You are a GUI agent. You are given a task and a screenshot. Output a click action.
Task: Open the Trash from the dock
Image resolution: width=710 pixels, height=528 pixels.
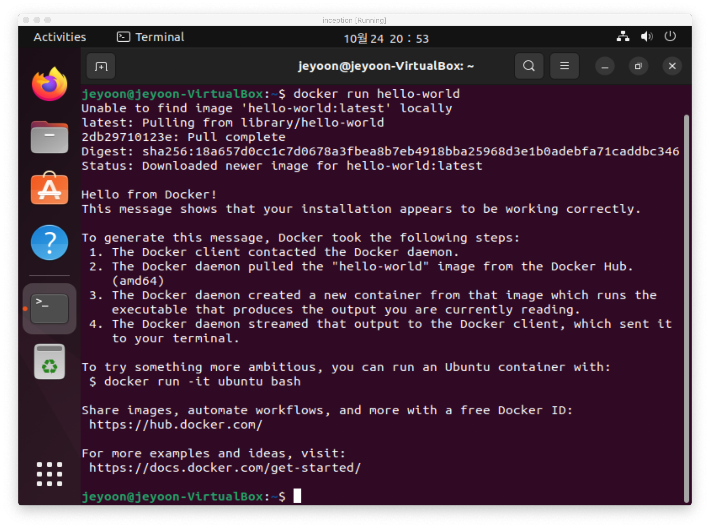(49, 361)
